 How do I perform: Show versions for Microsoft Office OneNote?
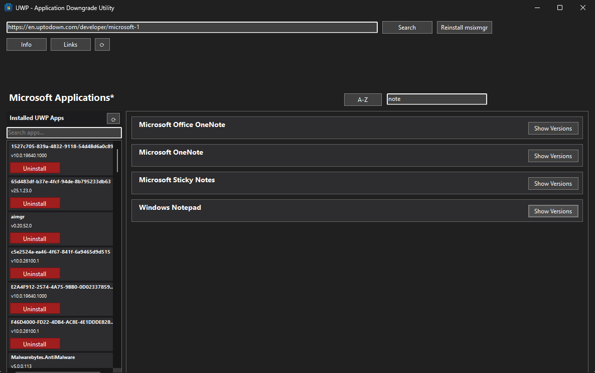pyautogui.click(x=553, y=129)
